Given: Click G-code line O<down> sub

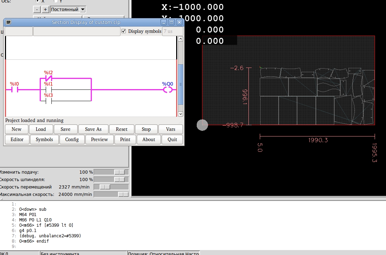Looking at the screenshot, I should click(33, 209).
